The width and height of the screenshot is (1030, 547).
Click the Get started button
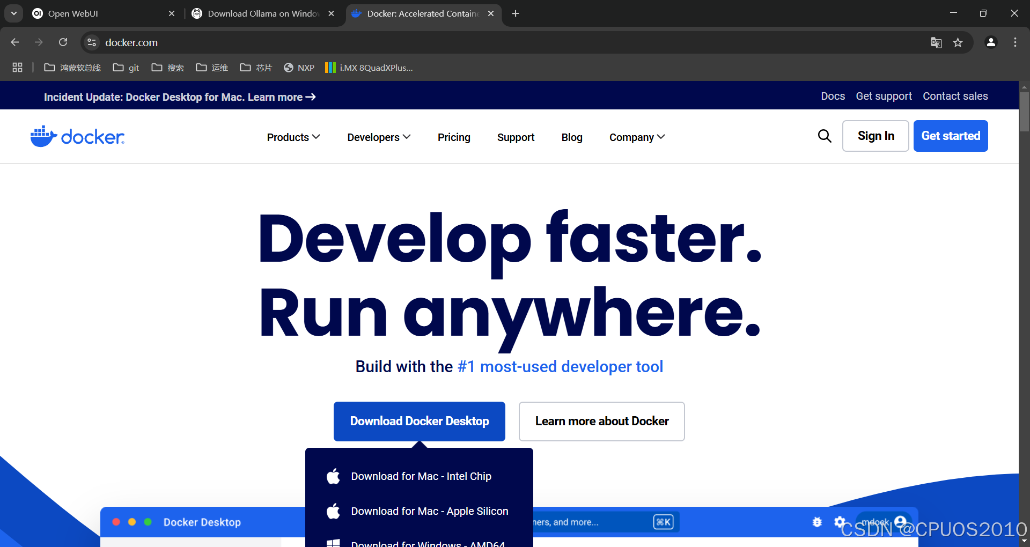[x=951, y=136]
